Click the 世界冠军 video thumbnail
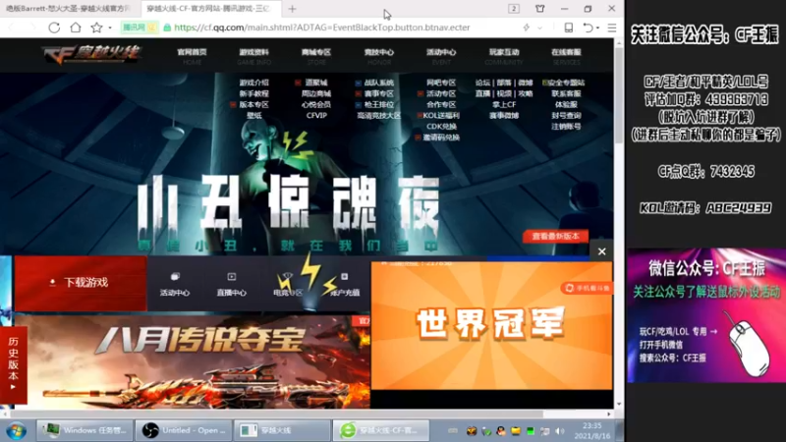This screenshot has height=442, width=786. click(x=491, y=326)
